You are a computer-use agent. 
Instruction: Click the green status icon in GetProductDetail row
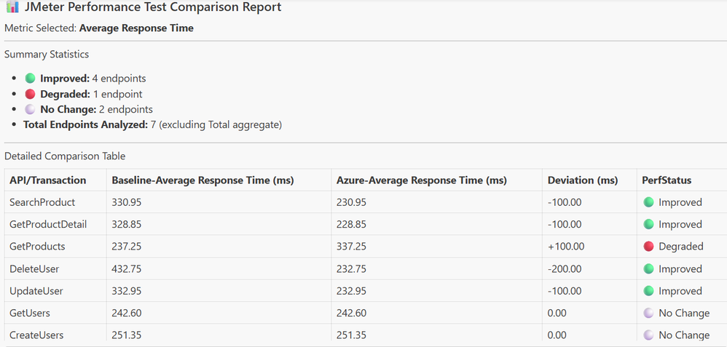click(x=649, y=225)
